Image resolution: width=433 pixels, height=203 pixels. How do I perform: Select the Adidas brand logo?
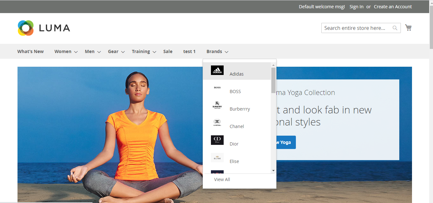217,70
